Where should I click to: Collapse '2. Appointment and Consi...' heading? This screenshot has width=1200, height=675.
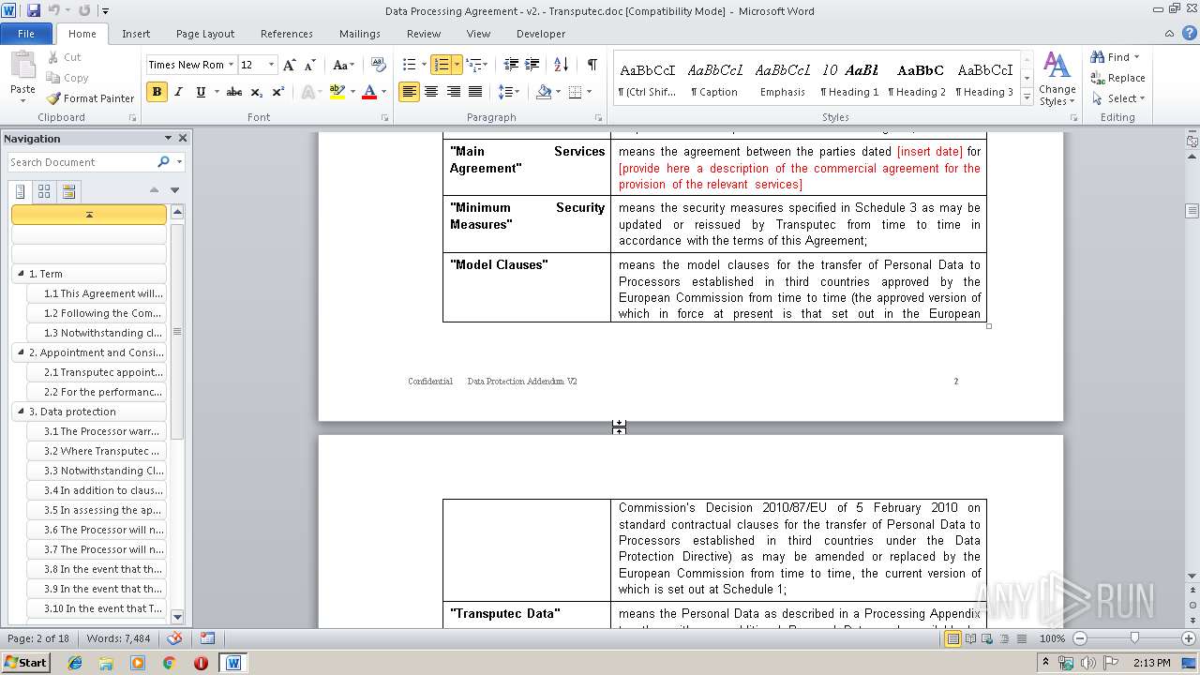pos(21,352)
